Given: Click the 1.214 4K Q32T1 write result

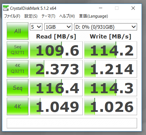Looking at the screenshot, I should pos(111,69).
